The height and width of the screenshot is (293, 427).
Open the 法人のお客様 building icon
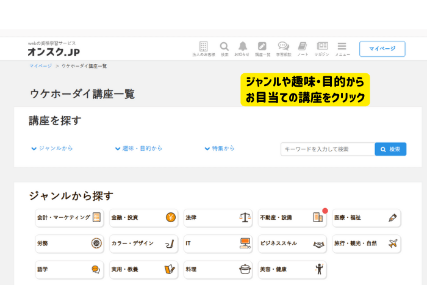pyautogui.click(x=203, y=47)
